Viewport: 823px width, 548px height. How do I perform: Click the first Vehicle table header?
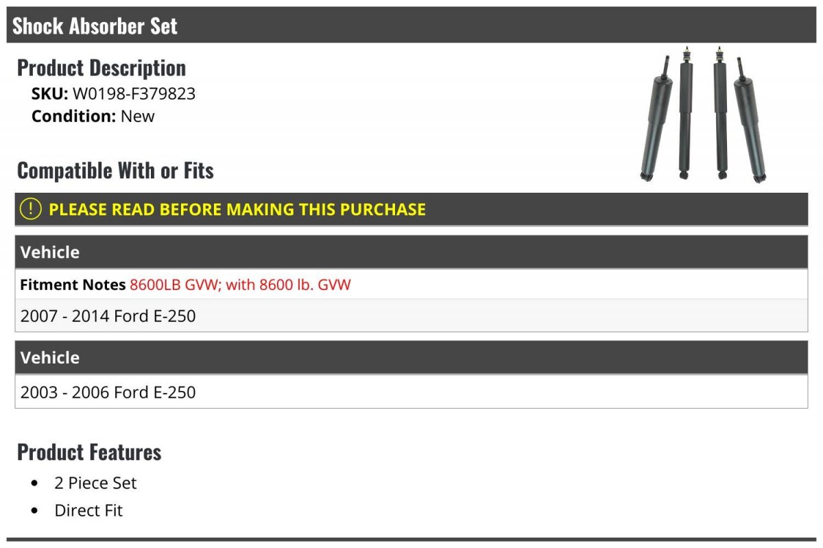[x=411, y=252]
